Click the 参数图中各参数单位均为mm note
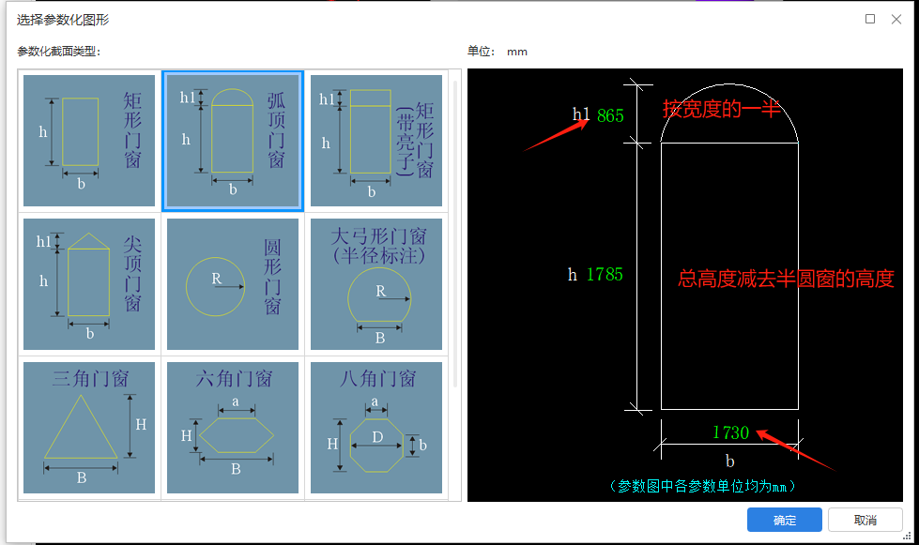Image resolution: width=919 pixels, height=545 pixels. pyautogui.click(x=702, y=486)
